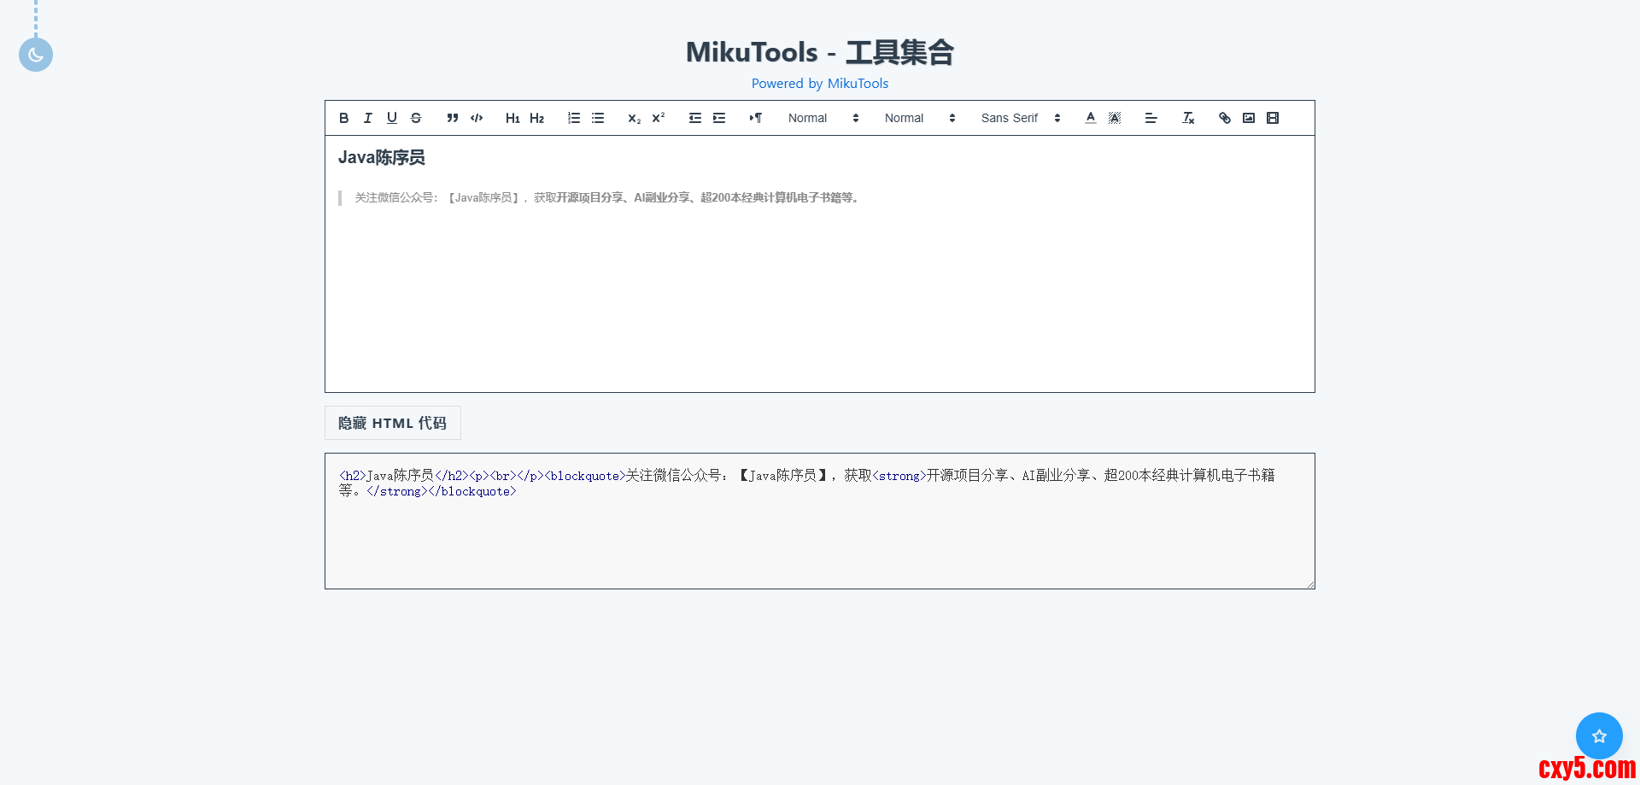This screenshot has width=1640, height=785.
Task: Insert a hyperlink using the link icon
Action: (x=1225, y=118)
